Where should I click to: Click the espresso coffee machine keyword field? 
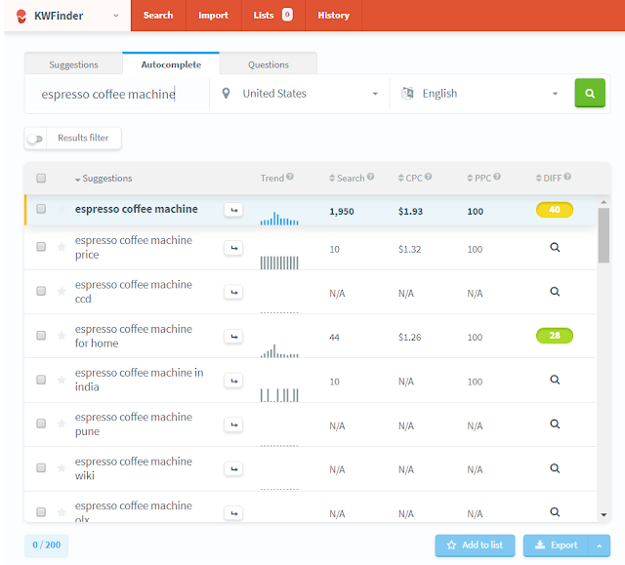click(117, 94)
